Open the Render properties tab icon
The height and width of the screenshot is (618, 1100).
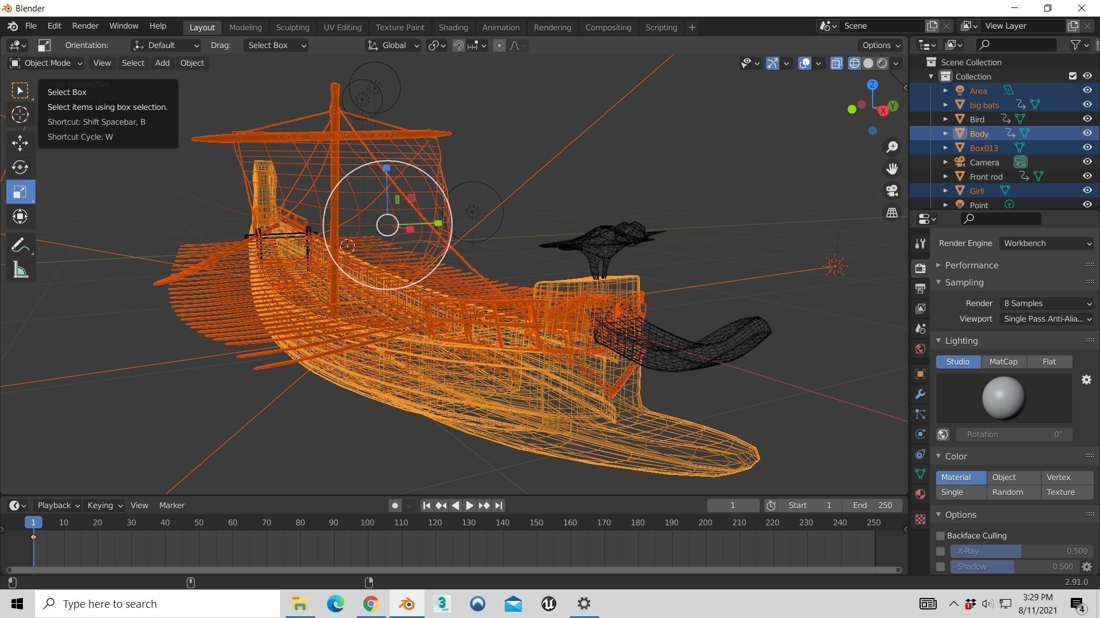click(920, 268)
